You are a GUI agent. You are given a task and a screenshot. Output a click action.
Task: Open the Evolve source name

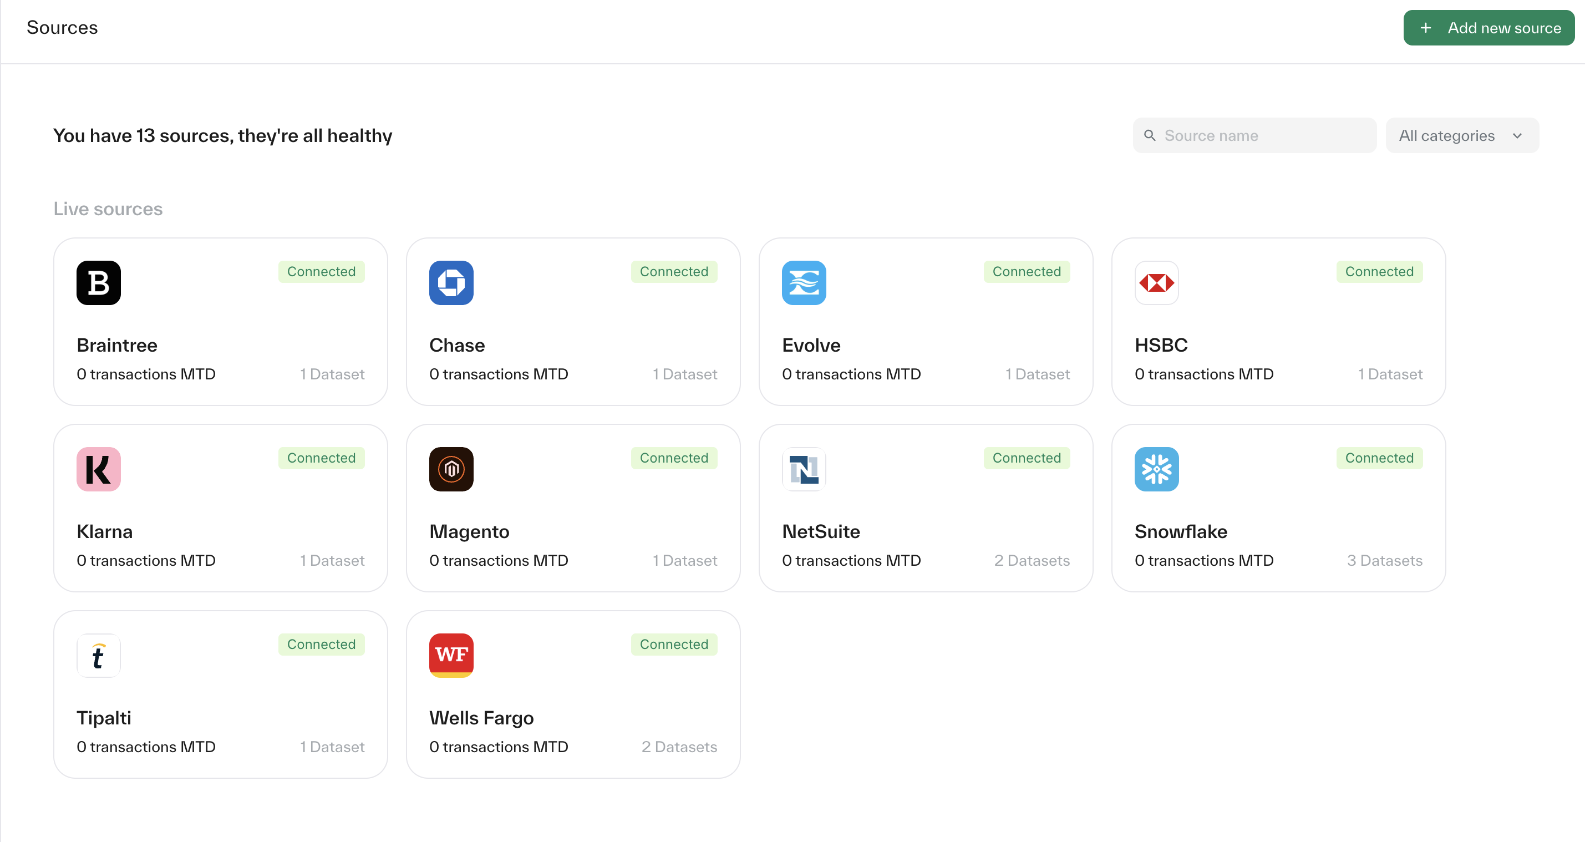(811, 346)
